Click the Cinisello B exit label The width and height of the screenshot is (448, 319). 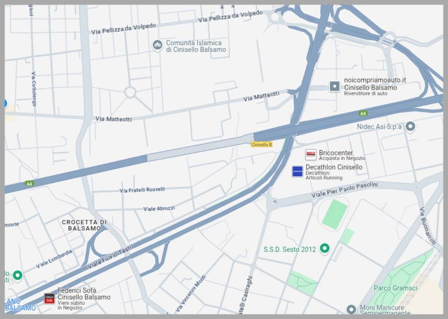tap(262, 145)
